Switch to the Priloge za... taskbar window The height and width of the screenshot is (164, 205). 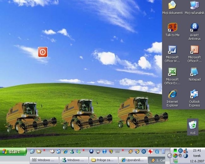click(x=103, y=160)
